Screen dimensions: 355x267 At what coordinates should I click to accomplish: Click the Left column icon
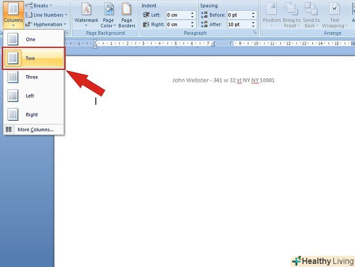pos(13,96)
